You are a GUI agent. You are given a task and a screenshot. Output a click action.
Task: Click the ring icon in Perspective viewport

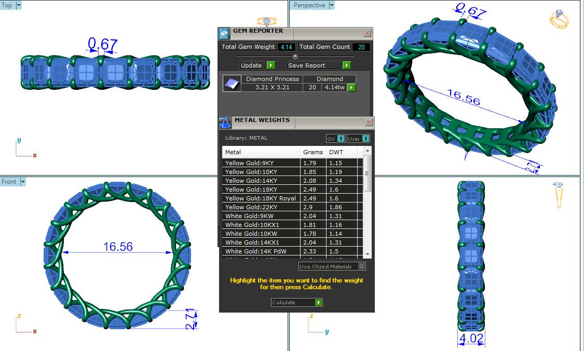tap(559, 19)
